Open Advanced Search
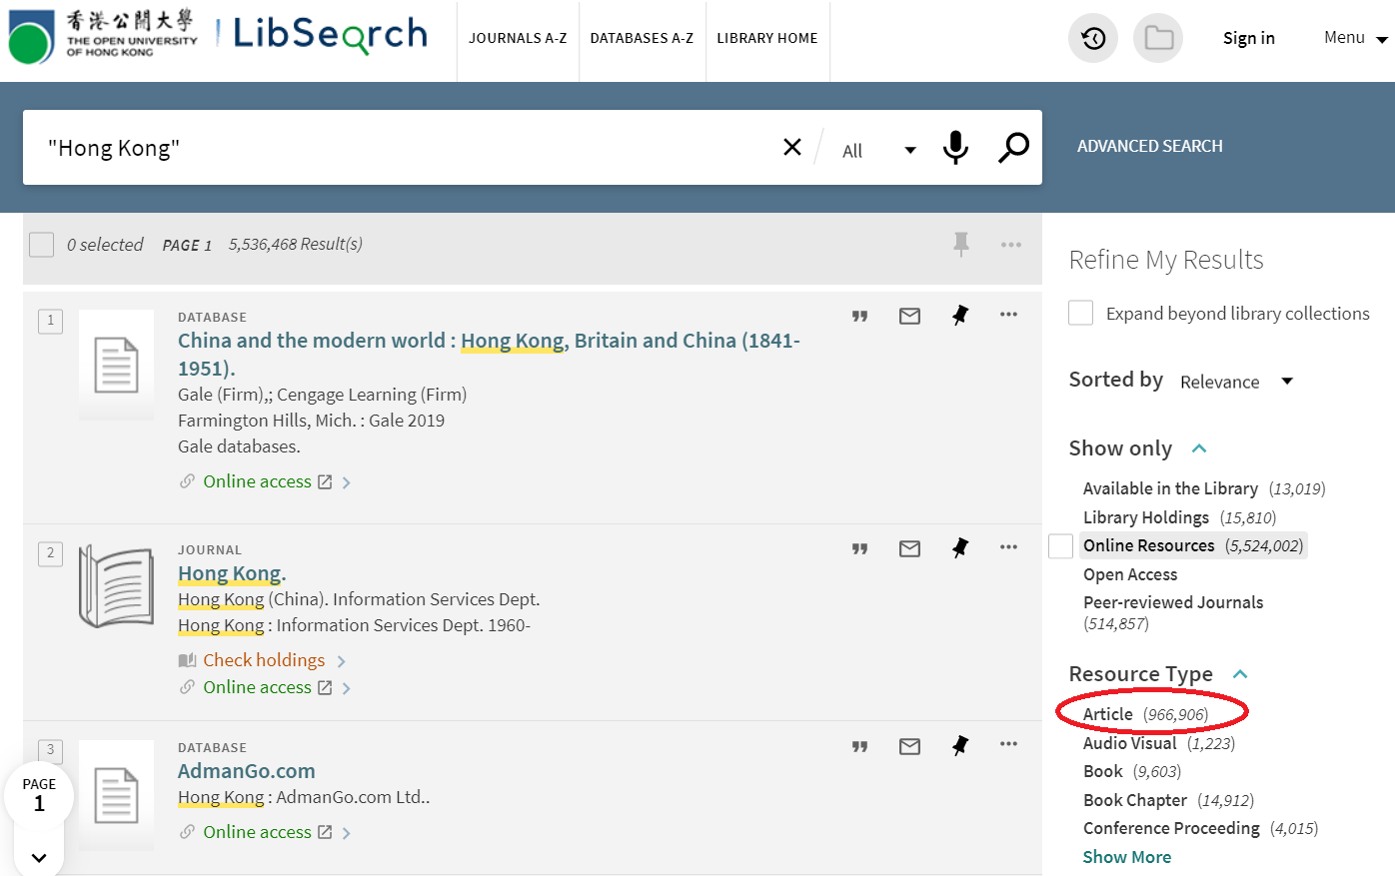This screenshot has height=876, width=1395. (1150, 146)
